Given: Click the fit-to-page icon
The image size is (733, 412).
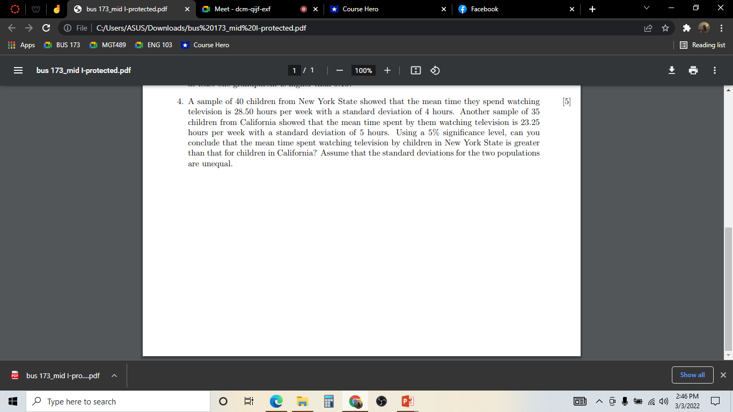Looking at the screenshot, I should tap(415, 70).
